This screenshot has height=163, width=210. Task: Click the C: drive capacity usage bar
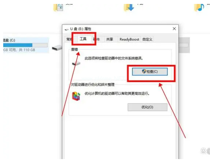(25, 45)
